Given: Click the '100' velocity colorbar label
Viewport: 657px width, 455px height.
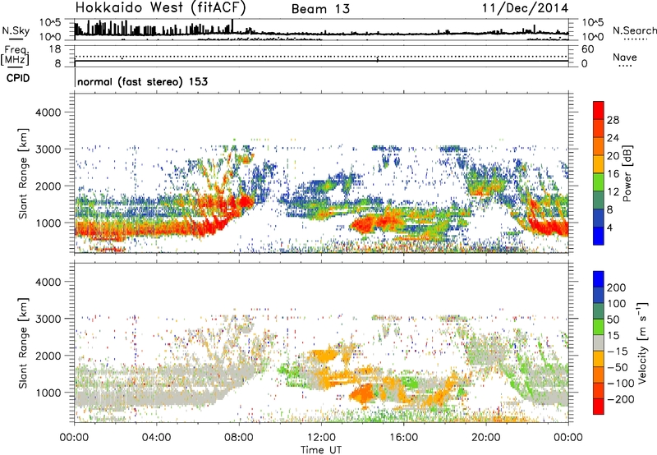Looking at the screenshot, I should click(617, 304).
